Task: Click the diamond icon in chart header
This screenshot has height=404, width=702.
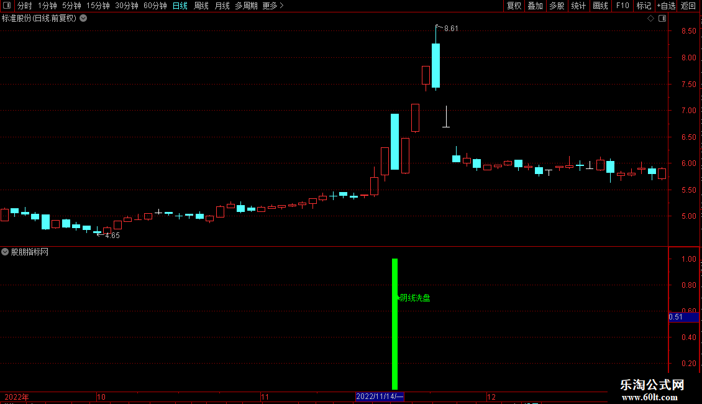Action: [650, 19]
